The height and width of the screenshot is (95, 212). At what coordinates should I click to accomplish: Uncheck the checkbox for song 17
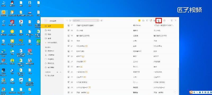69,25
